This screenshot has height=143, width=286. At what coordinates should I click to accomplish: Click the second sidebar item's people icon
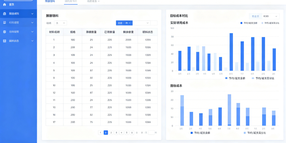[5, 23]
